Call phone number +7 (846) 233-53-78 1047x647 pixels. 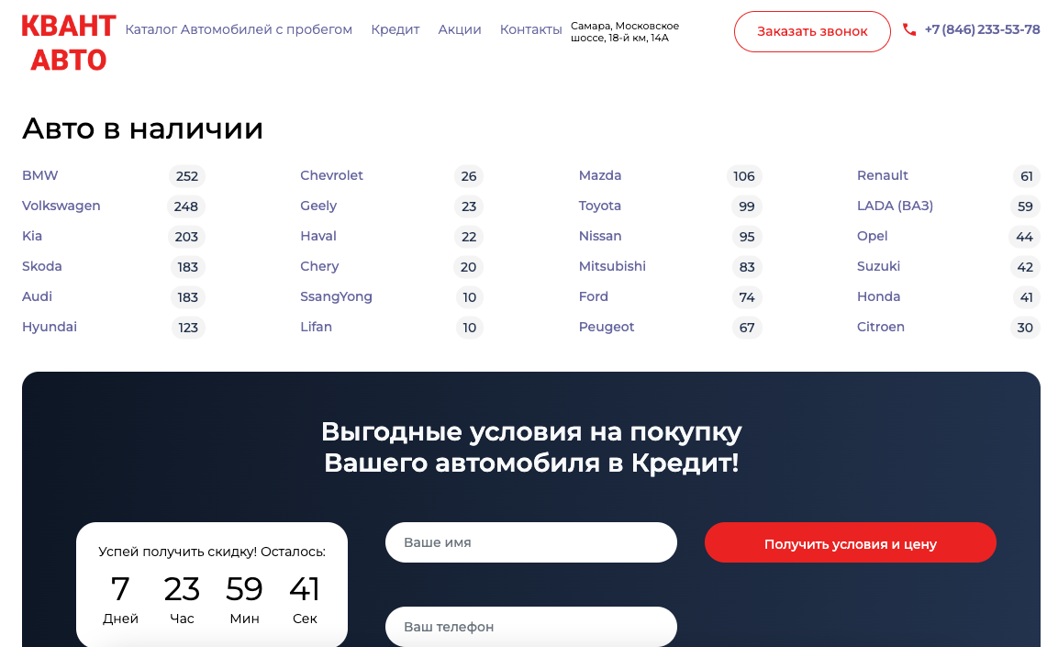[982, 29]
